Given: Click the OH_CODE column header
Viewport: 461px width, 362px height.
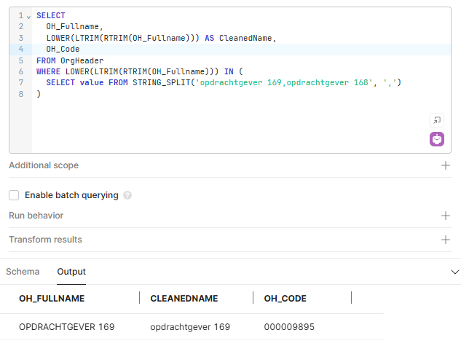Looking at the screenshot, I should click(285, 299).
